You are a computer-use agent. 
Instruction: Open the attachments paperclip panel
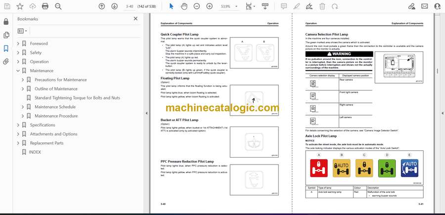(x=6, y=62)
